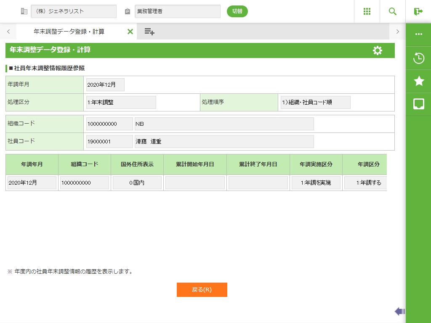
Task: Click the 切替 switch button
Action: [237, 11]
